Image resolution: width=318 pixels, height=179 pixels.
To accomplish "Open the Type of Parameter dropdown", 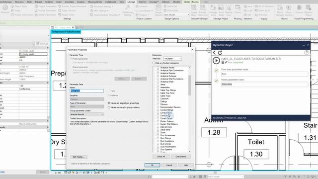I will pyautogui.click(x=87, y=107).
